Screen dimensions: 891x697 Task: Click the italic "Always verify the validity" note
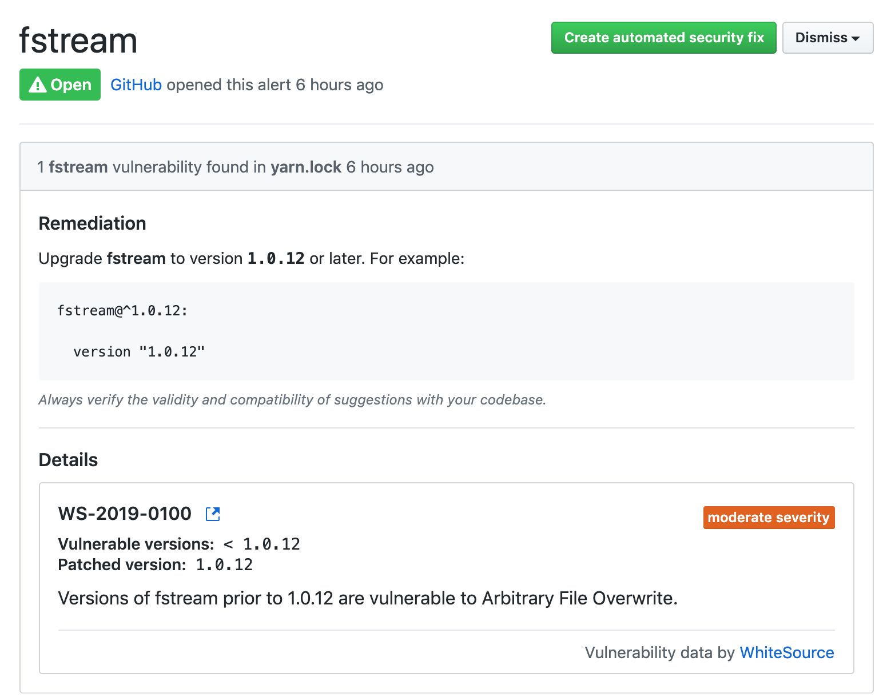coord(292,400)
